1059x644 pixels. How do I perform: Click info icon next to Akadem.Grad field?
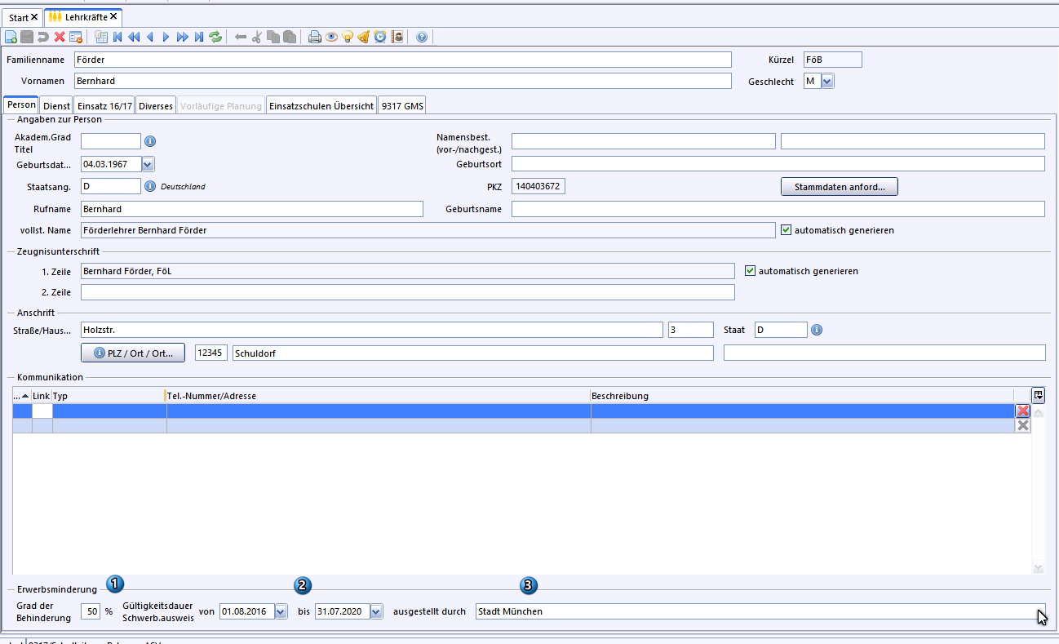click(150, 141)
